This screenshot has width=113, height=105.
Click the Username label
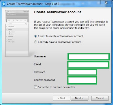[40, 56]
